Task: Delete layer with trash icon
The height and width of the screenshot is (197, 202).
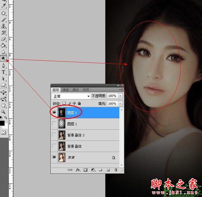Action: point(116,170)
